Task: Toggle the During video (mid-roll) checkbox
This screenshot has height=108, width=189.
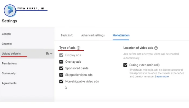Action: pos(125,65)
